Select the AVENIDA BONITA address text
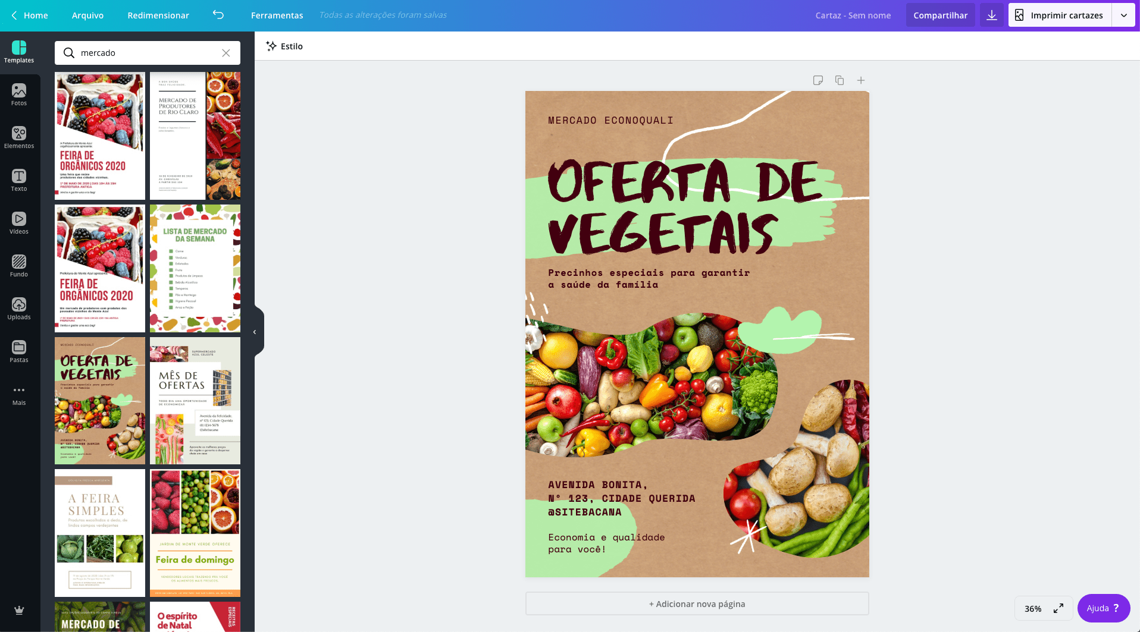Image resolution: width=1140 pixels, height=632 pixels. (x=621, y=498)
